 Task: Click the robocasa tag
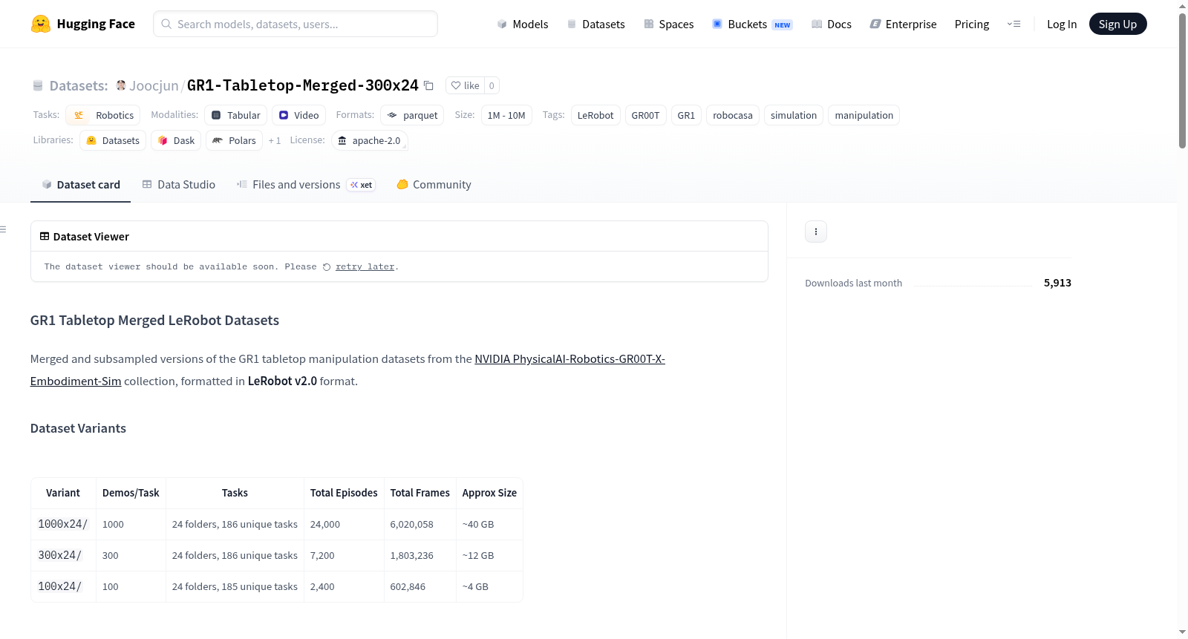[x=733, y=115]
